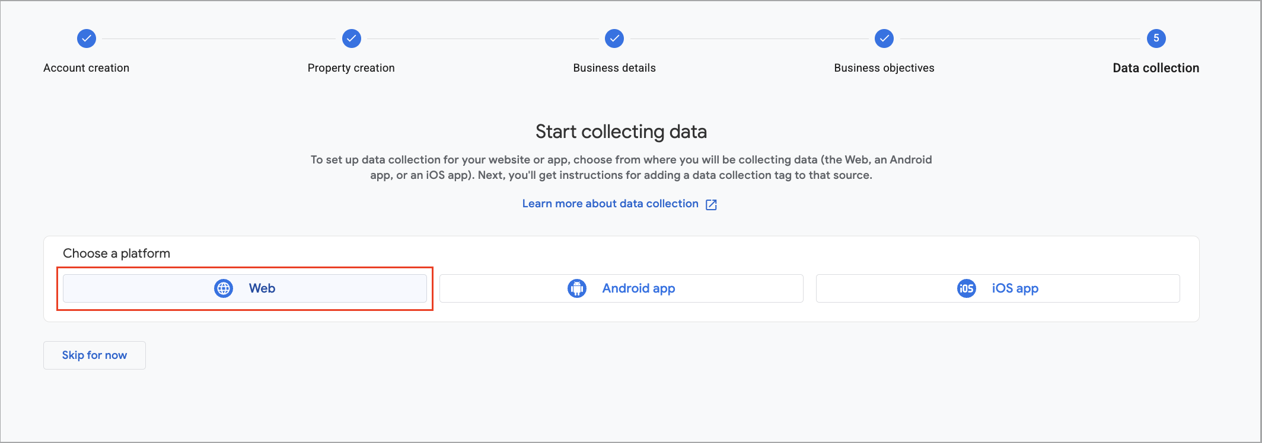The image size is (1262, 443).
Task: Go to the Property creation step label
Action: [351, 68]
